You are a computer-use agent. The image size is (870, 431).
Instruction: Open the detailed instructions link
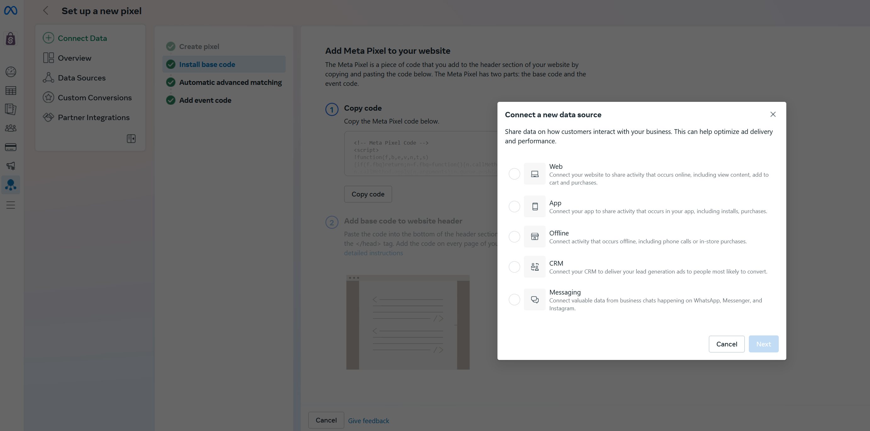[x=373, y=253]
